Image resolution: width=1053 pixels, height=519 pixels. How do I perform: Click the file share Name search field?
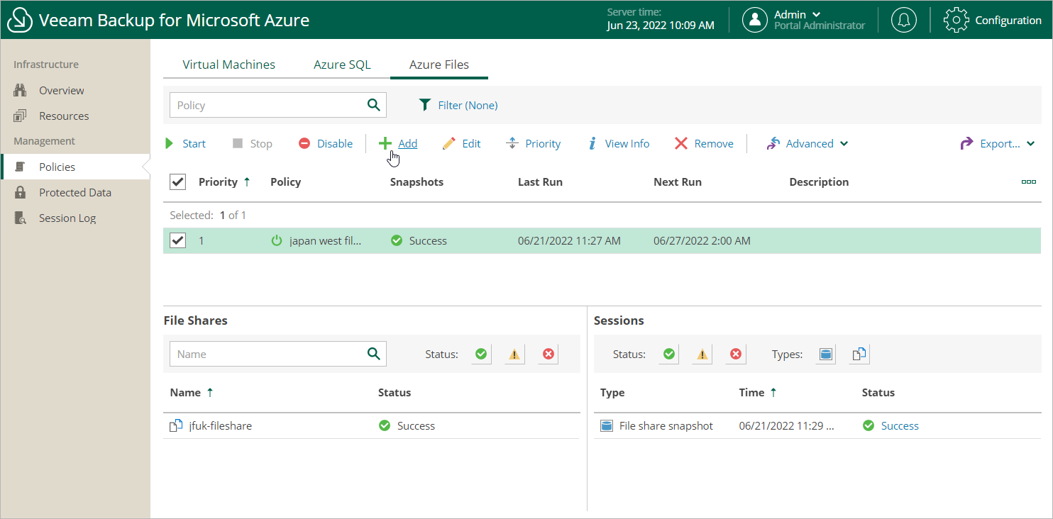coord(267,354)
